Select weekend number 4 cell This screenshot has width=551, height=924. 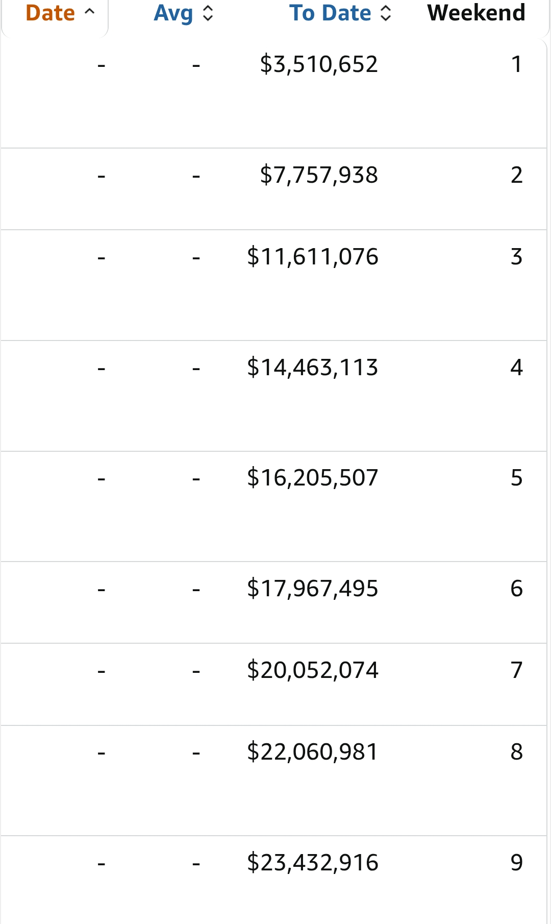coord(516,368)
